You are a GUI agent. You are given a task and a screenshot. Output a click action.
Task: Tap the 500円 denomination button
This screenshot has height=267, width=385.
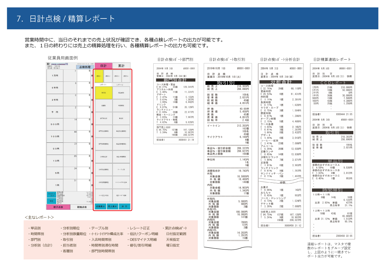55,124
